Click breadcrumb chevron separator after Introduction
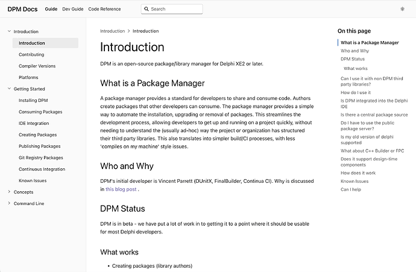The height and width of the screenshot is (272, 416). point(128,31)
